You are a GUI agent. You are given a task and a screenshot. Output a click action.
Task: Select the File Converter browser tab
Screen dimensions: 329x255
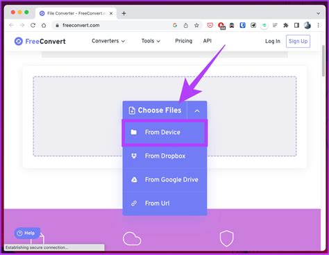pyautogui.click(x=75, y=13)
